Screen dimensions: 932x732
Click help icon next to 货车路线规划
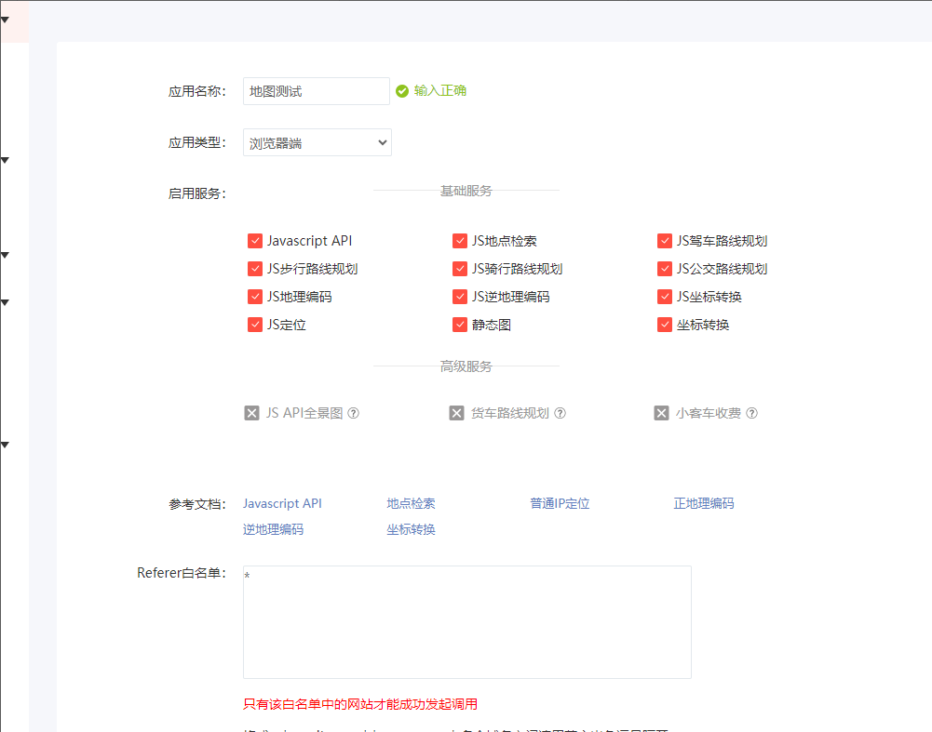[x=561, y=413]
